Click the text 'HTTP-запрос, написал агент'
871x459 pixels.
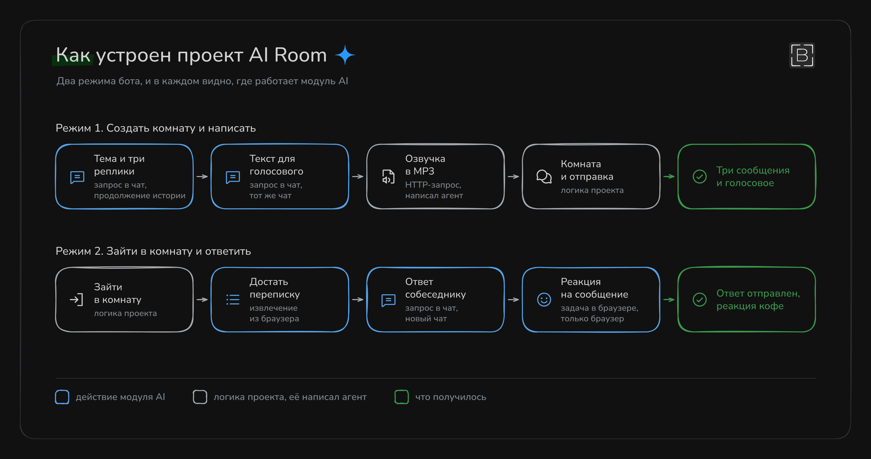[434, 190]
